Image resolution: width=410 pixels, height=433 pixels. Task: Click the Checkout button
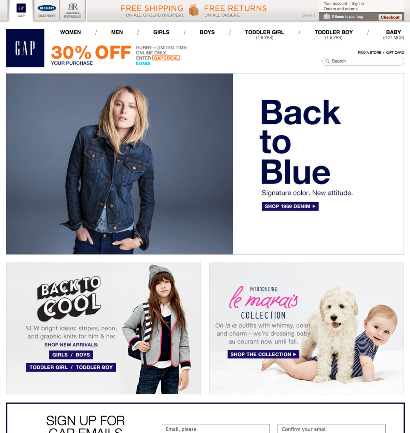390,17
